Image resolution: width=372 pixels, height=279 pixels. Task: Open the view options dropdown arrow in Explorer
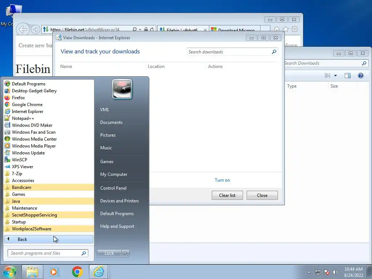335,76
